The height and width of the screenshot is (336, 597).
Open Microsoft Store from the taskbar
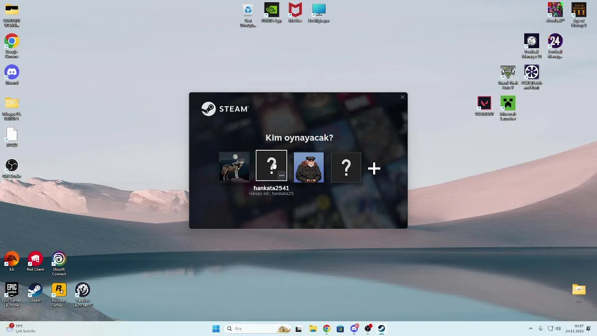[x=340, y=329]
